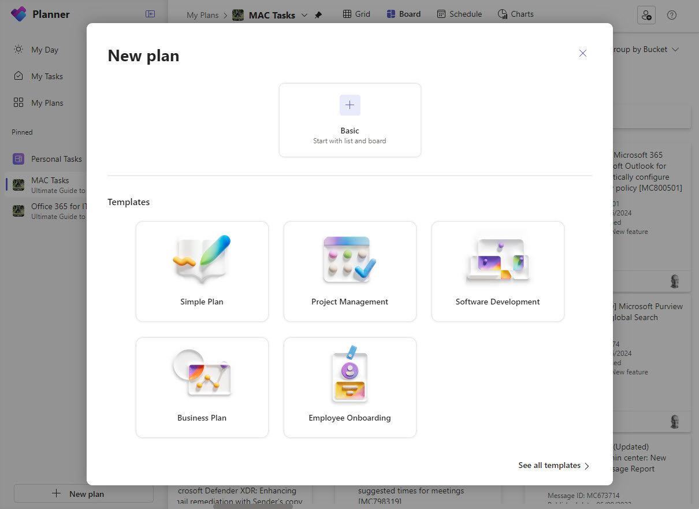Click the pin icon next to MAC Tasks

pos(318,16)
